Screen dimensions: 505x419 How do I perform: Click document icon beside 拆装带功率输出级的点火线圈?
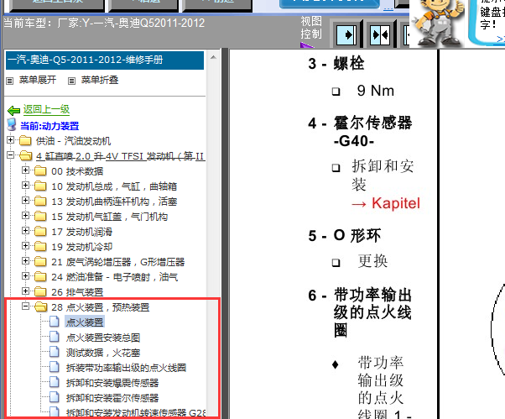pos(54,367)
